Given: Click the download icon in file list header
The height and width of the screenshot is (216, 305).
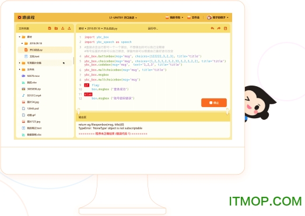Looking at the screenshot, I should 62,29.
